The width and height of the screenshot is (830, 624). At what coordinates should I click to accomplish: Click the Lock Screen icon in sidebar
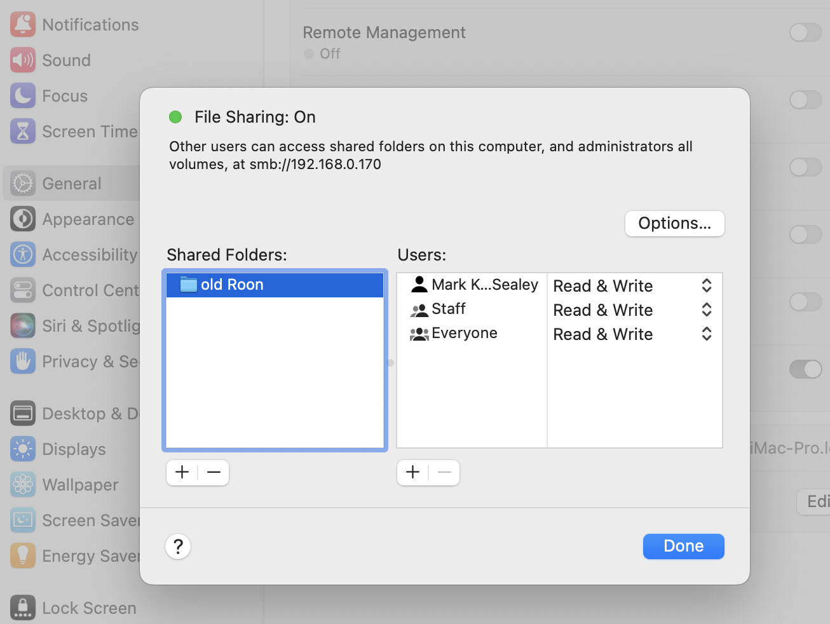[x=23, y=608]
